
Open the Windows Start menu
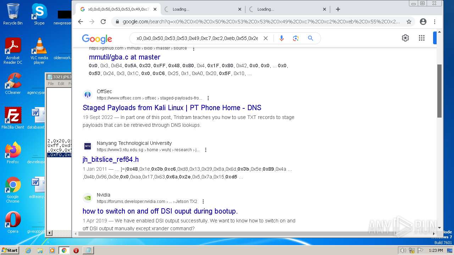pyautogui.click(x=10, y=250)
